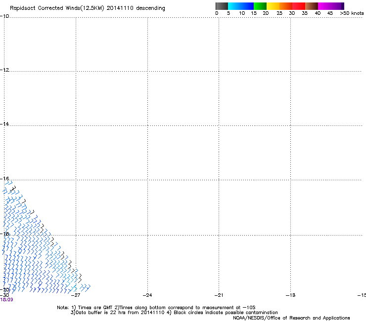The height and width of the screenshot is (321, 366).
Task: Click the note 'Black circles indicate possible contamination'
Action: (x=226, y=313)
